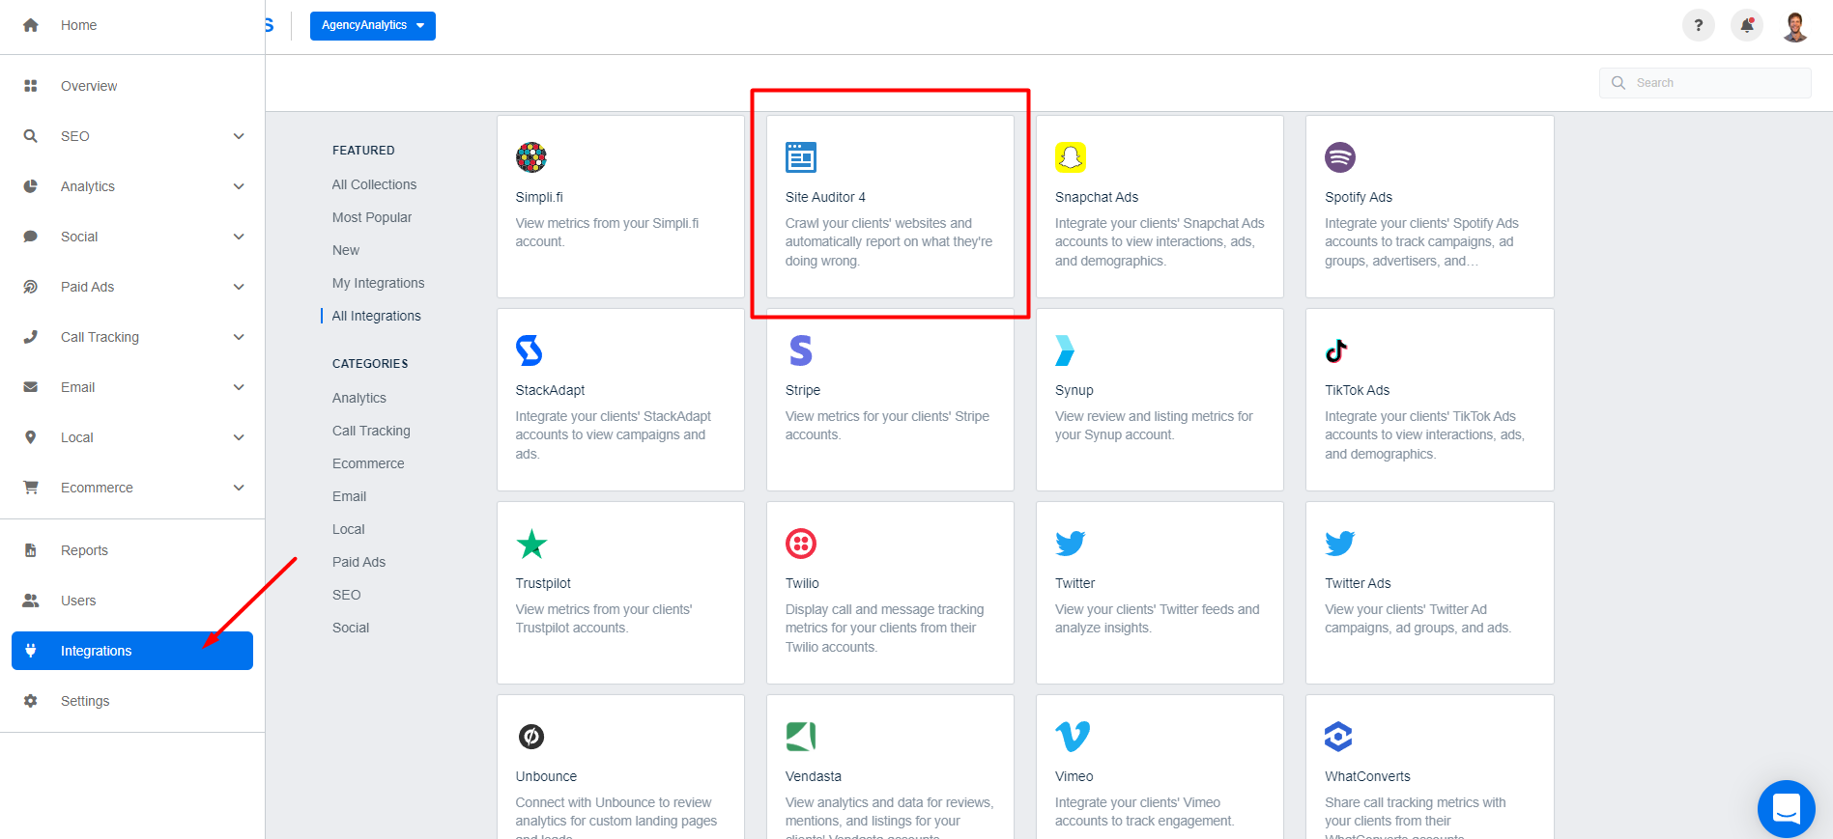1833x839 pixels.
Task: Select Most Popular filter
Action: click(x=372, y=217)
